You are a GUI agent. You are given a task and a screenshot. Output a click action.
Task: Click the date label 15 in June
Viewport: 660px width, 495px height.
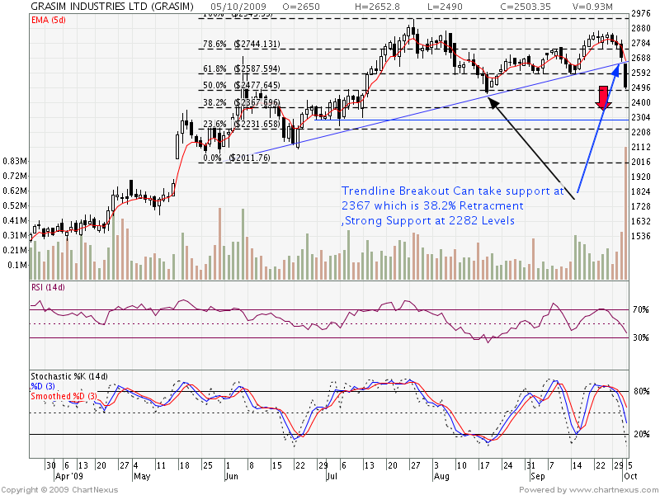click(x=276, y=465)
